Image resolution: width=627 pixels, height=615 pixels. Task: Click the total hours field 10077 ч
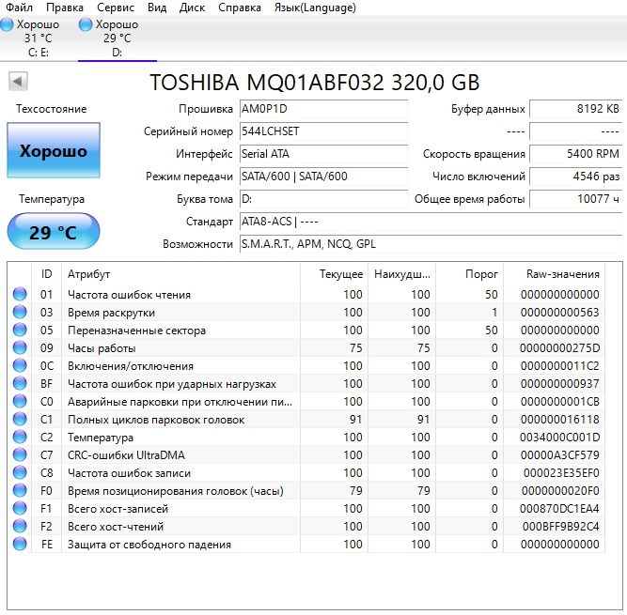pos(576,199)
